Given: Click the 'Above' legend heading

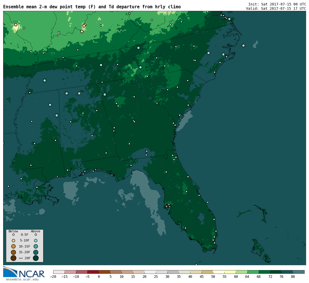Looking at the screenshot, I should (35, 231).
